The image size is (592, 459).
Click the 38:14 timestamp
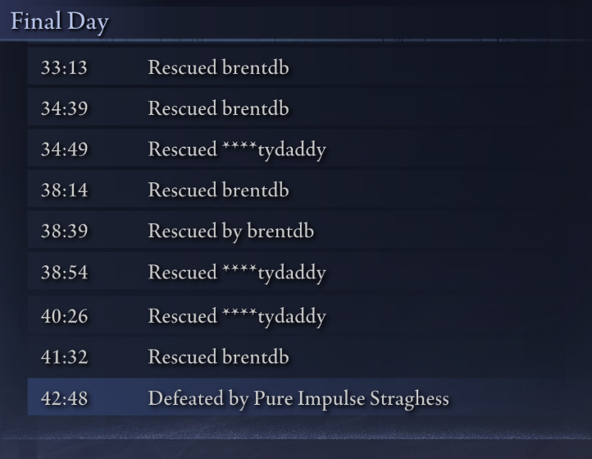(64, 190)
